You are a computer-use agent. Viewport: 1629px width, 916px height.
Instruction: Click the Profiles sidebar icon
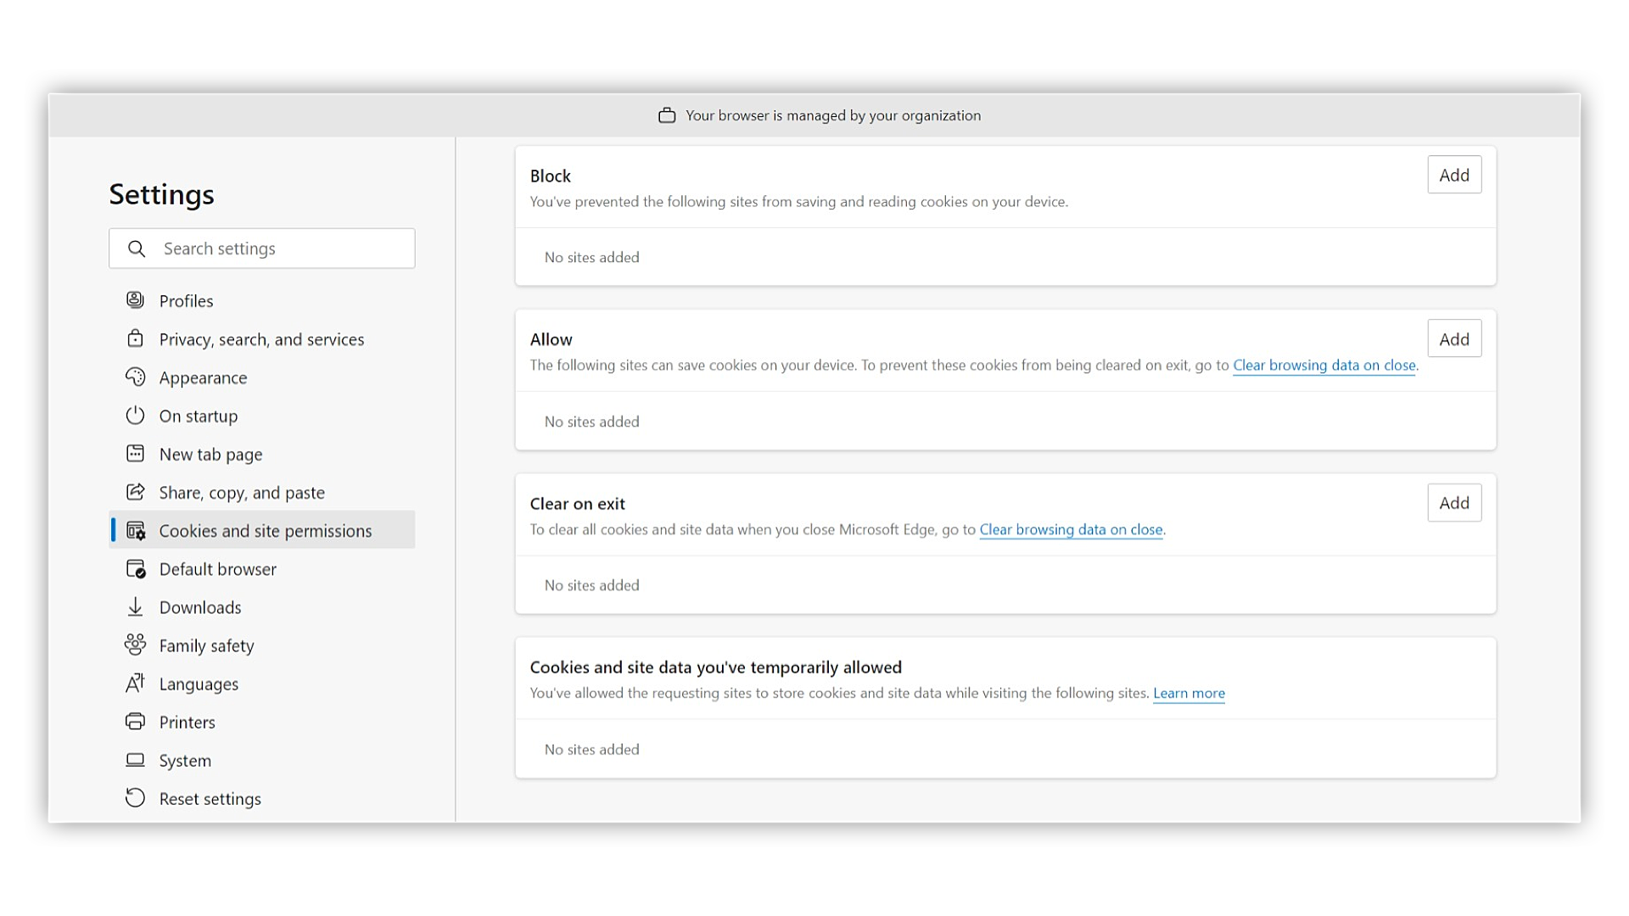[135, 300]
